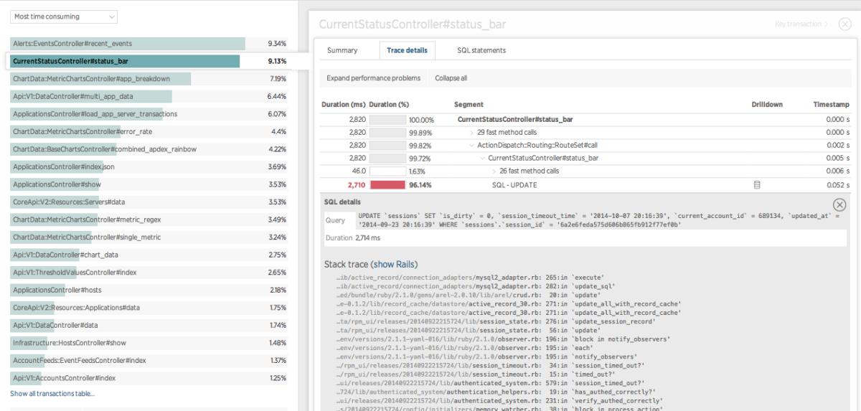Viewport: 861px width, 411px height.
Task: Close the CurrentStatusController#status_bar panel
Action: 844,24
